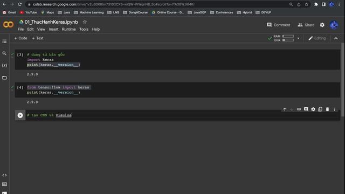Open Maps bookmark
345x194 pixels.
click(47, 12)
